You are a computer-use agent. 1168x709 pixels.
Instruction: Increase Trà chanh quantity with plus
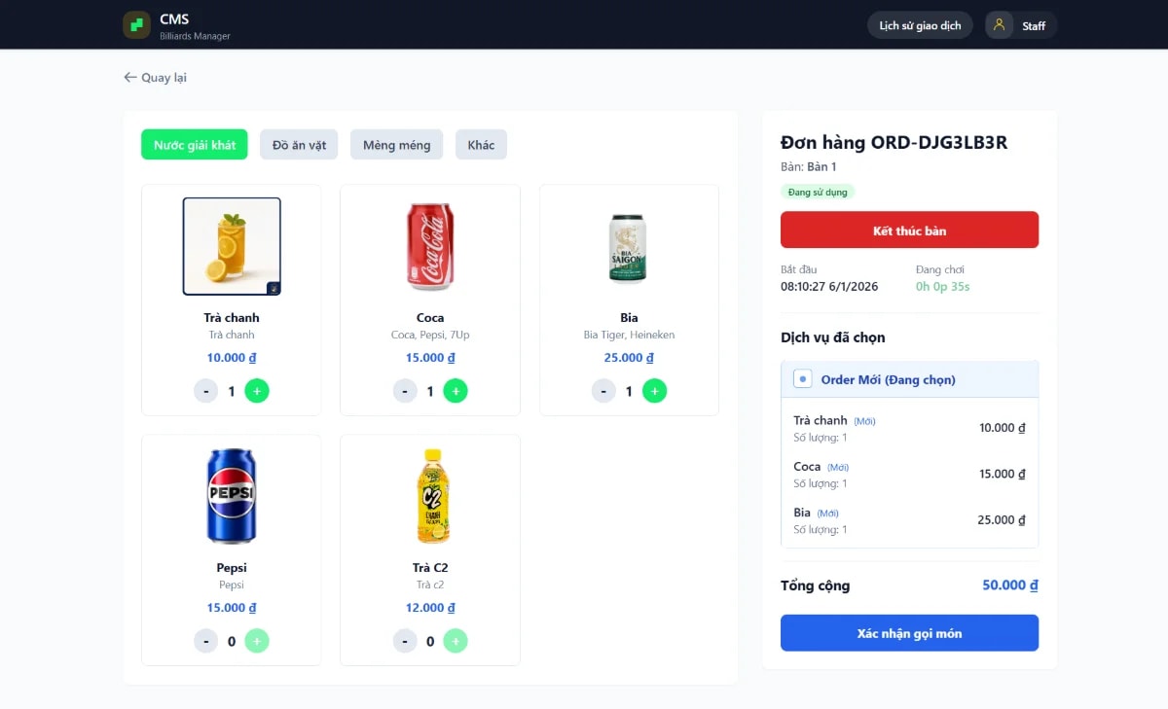click(257, 391)
